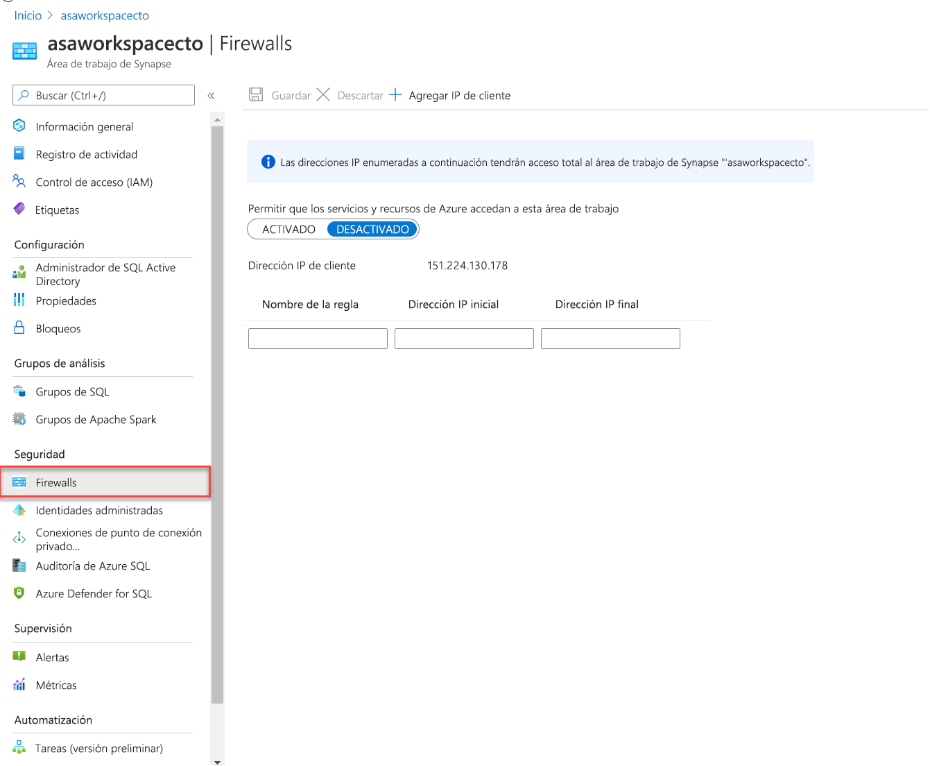
Task: Click the Grupos de SQL icon
Action: [19, 391]
